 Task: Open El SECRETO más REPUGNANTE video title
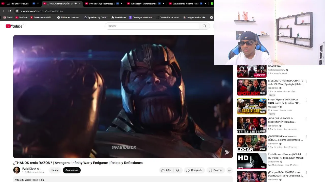pos(285,82)
